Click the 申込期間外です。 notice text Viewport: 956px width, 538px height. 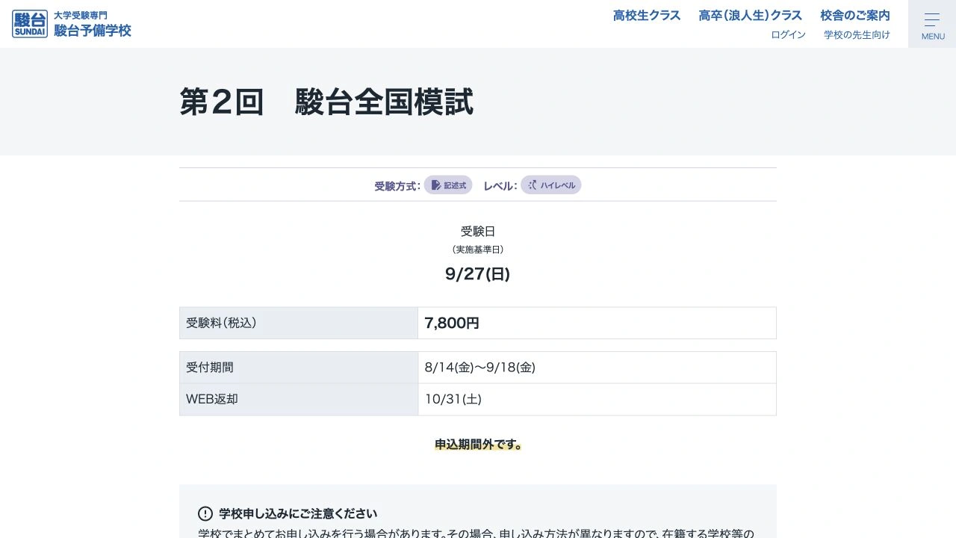[478, 445]
